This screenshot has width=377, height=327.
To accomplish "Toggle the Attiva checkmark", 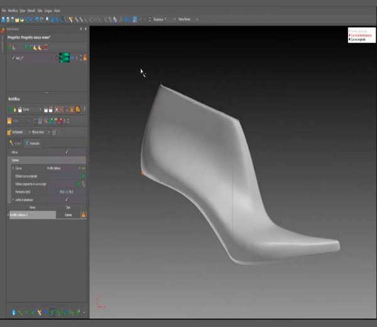I will pyautogui.click(x=67, y=152).
